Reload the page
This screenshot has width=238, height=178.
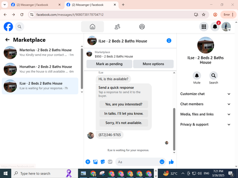click(22, 15)
